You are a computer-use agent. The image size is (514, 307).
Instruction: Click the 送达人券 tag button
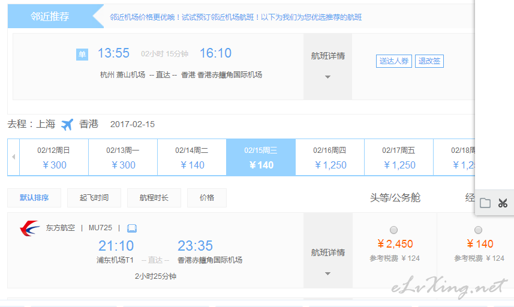[x=394, y=61]
